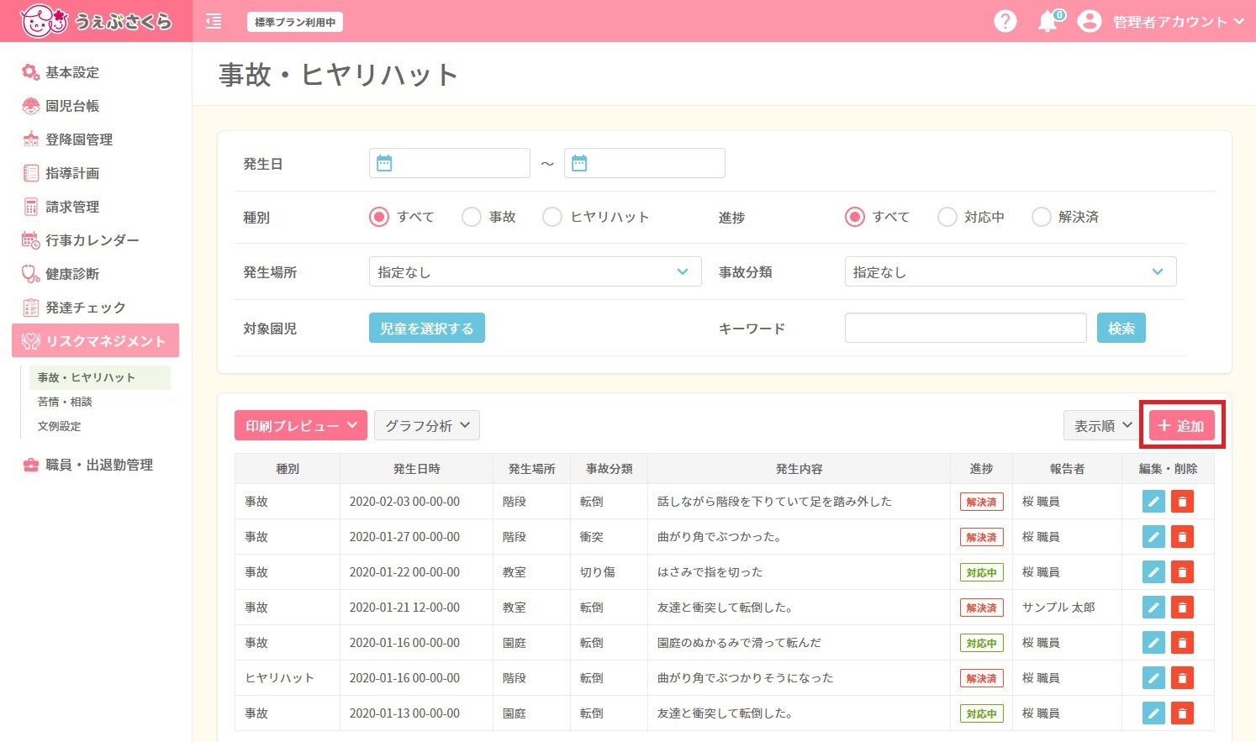Delete the 2020-01-22 cut injury row
The width and height of the screenshot is (1256, 742).
1182,572
